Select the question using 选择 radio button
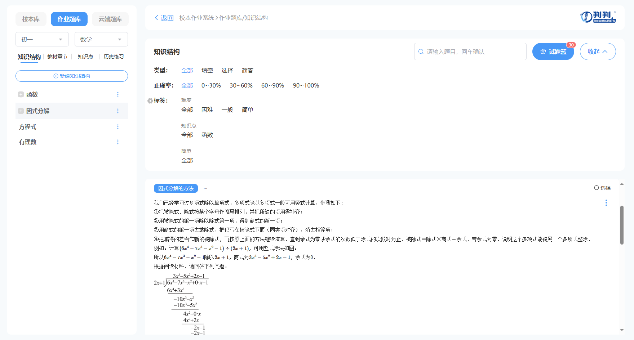The image size is (634, 340). 597,188
